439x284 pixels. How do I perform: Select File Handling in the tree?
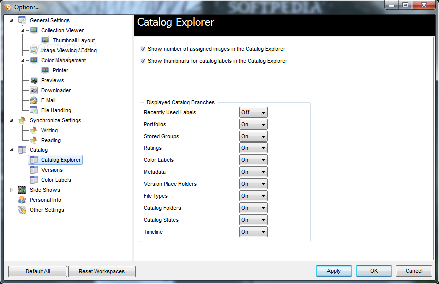(x=56, y=110)
